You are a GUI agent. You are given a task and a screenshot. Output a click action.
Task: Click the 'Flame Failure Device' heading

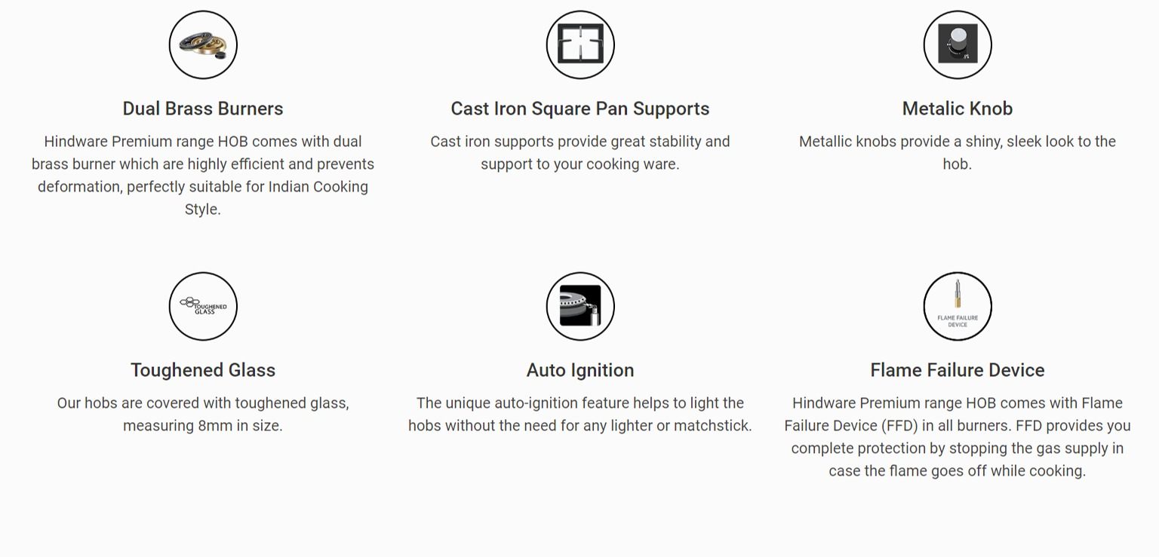958,370
